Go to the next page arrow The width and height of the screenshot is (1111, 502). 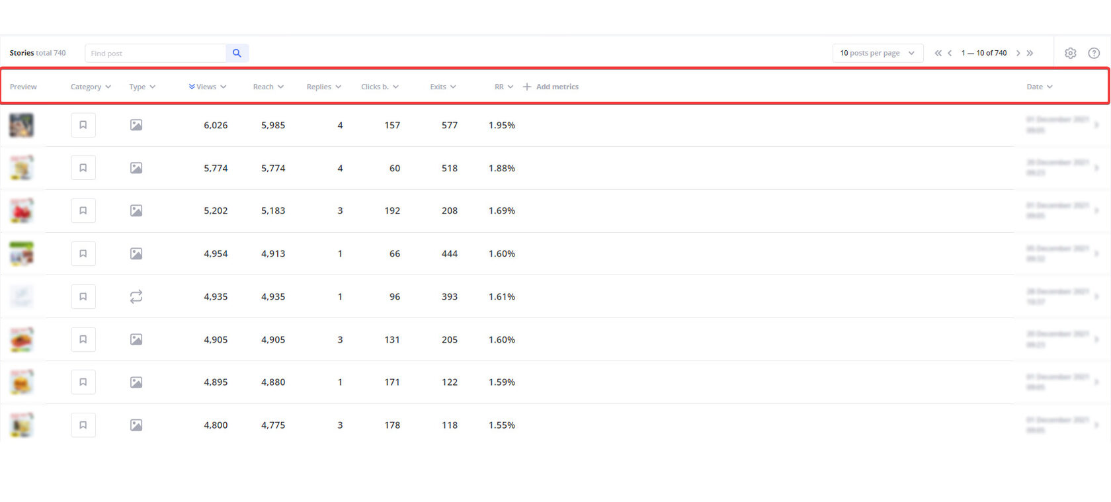click(x=1018, y=53)
